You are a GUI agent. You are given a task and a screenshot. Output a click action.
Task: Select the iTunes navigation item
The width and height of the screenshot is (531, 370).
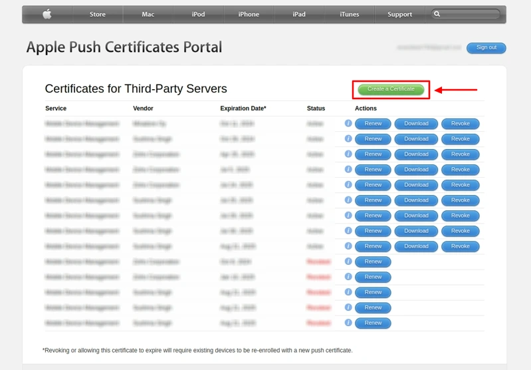tap(349, 14)
